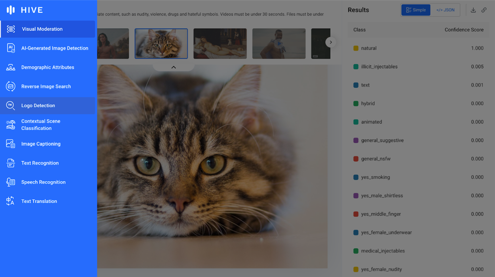Click the yellow natural class swatch

coord(356,48)
